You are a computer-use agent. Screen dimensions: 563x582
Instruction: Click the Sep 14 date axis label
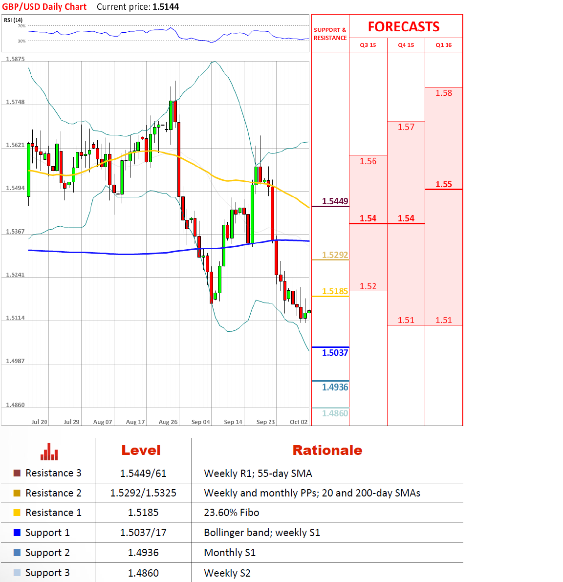233,422
